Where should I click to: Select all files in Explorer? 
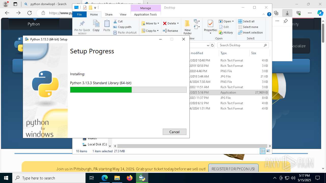point(246,21)
